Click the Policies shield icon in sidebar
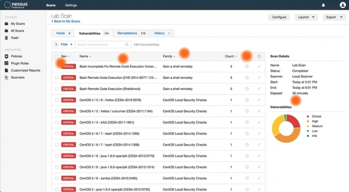Viewport: 349px width, 192px height. [7, 56]
